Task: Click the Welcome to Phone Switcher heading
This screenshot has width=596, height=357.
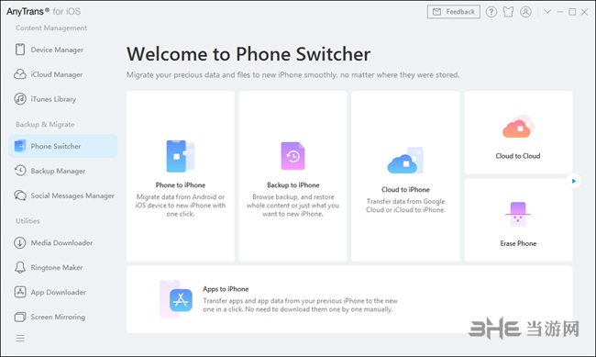Action: [x=248, y=54]
